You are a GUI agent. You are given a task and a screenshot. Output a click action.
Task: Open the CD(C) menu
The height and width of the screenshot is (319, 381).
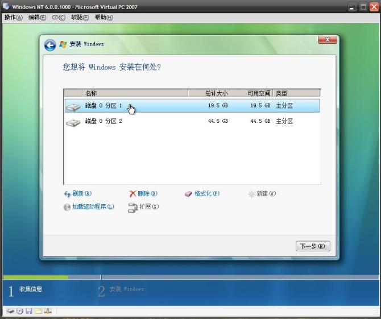click(x=59, y=18)
